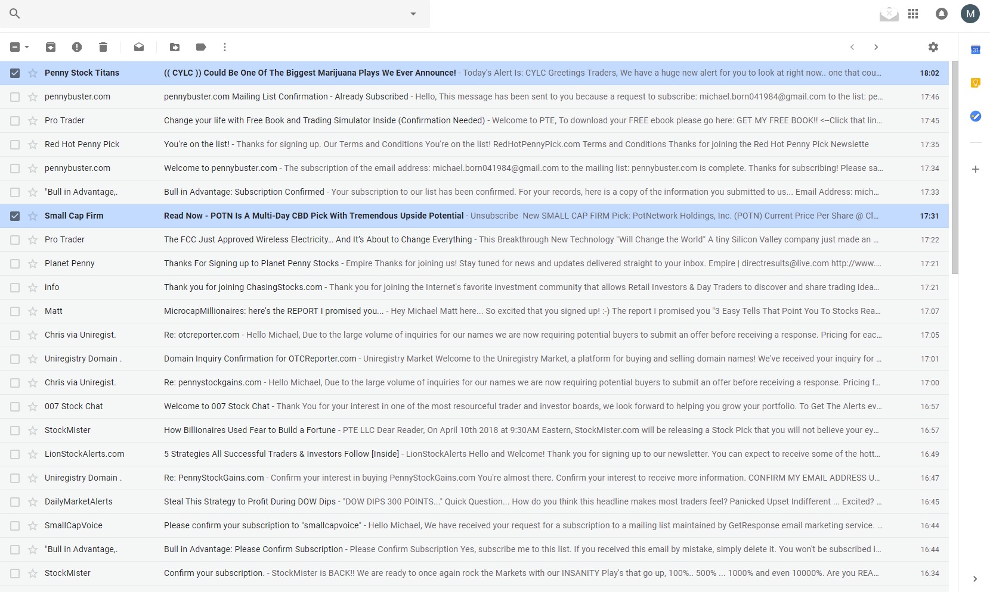Click the 16:47 Uniregistry Domain sender name
This screenshot has height=592, width=990.
click(x=83, y=478)
